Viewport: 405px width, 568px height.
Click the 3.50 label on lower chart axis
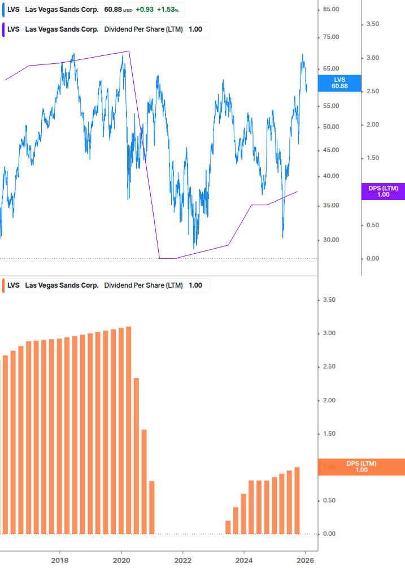tap(329, 300)
